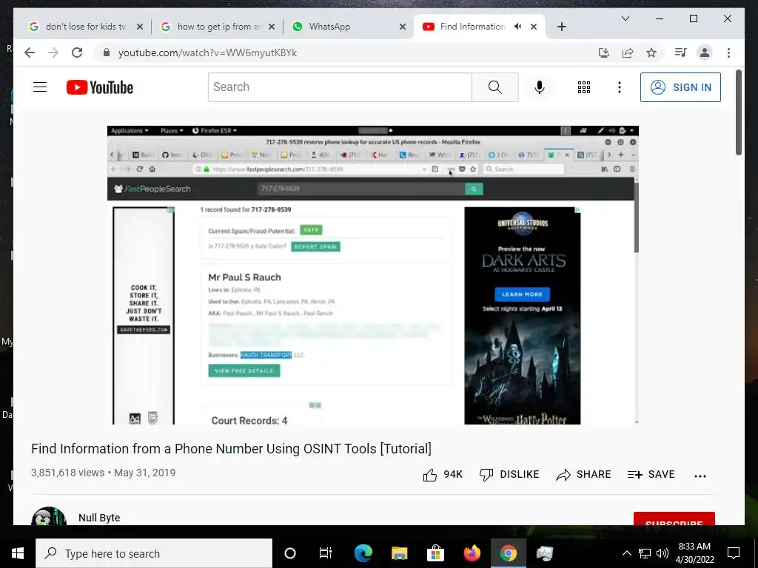Focus the YouTube Search input field

pos(340,87)
